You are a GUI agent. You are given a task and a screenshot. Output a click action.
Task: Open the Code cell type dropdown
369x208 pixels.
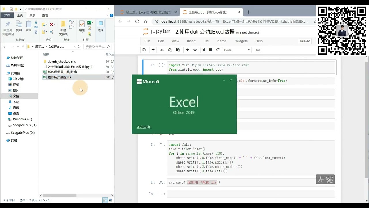click(237, 50)
